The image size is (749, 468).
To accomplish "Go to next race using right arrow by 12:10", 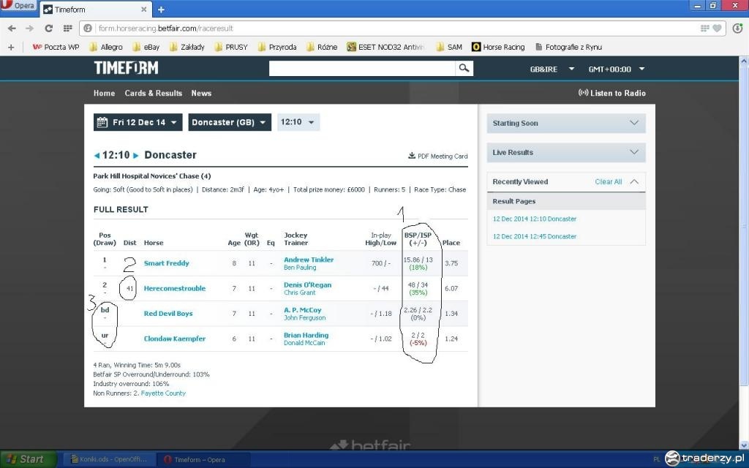I will (x=135, y=156).
